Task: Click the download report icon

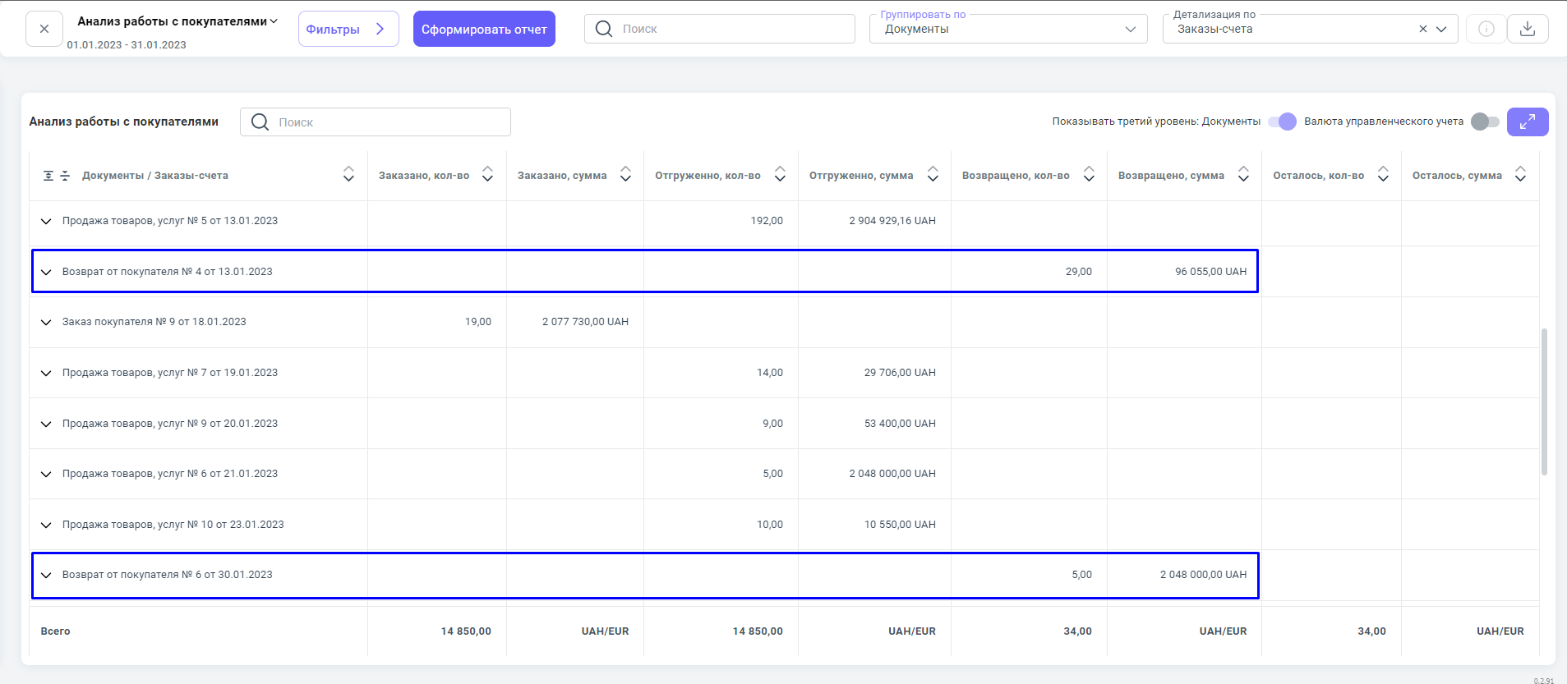Action: (1527, 29)
